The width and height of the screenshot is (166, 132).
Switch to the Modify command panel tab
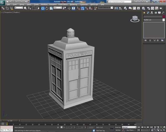[x=148, y=13]
